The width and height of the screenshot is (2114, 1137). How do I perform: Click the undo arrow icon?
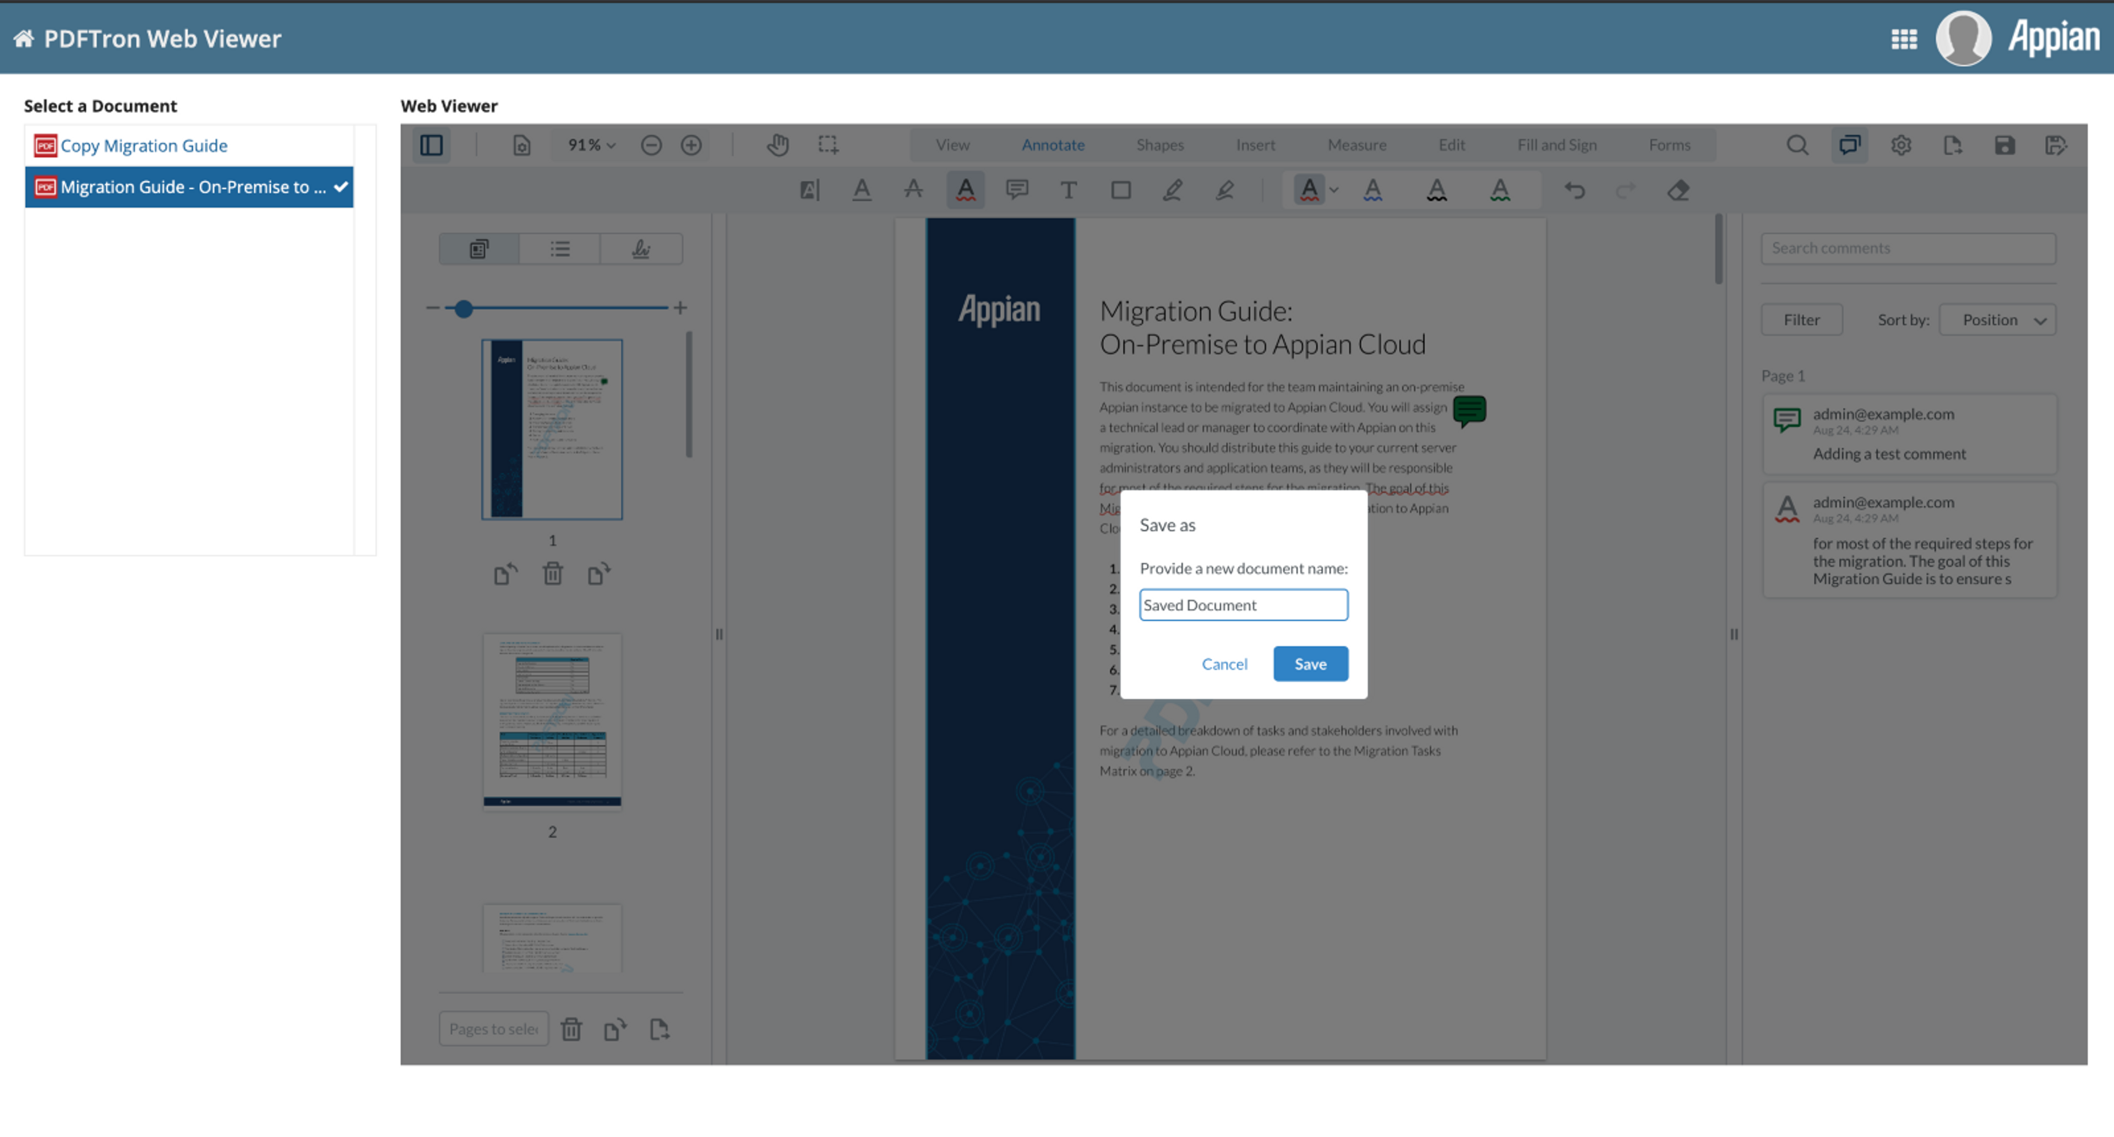tap(1574, 190)
